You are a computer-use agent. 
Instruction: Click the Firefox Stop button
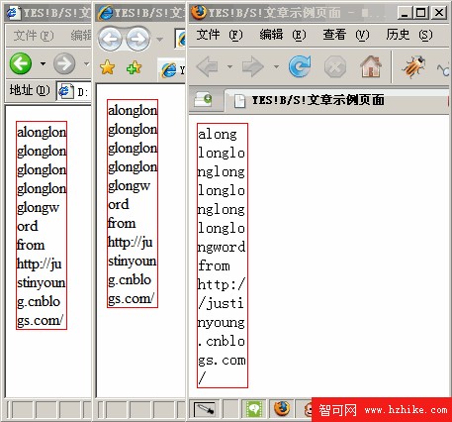[x=335, y=67]
